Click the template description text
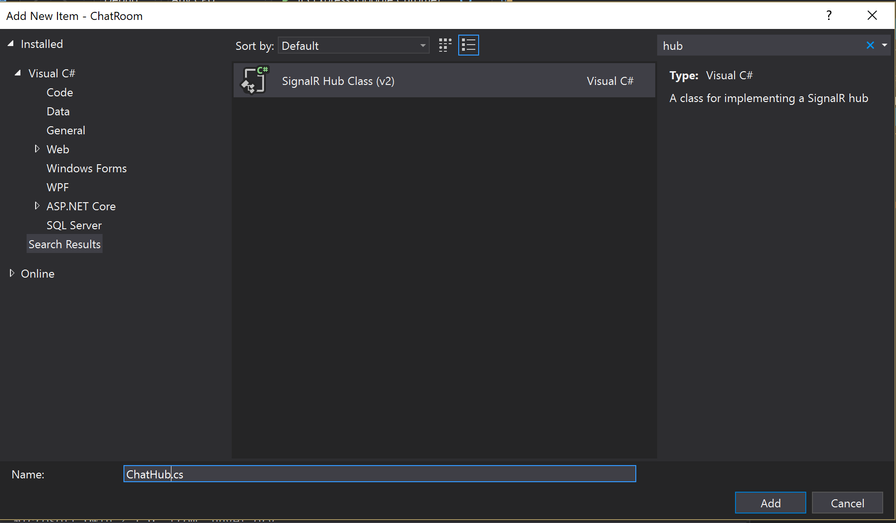Screen dimensions: 896x523 769,98
